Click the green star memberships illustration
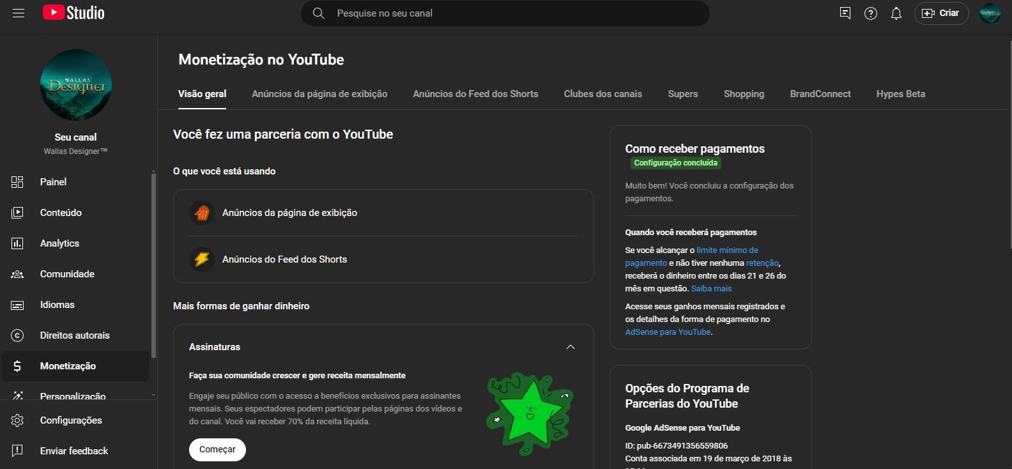 (x=530, y=413)
